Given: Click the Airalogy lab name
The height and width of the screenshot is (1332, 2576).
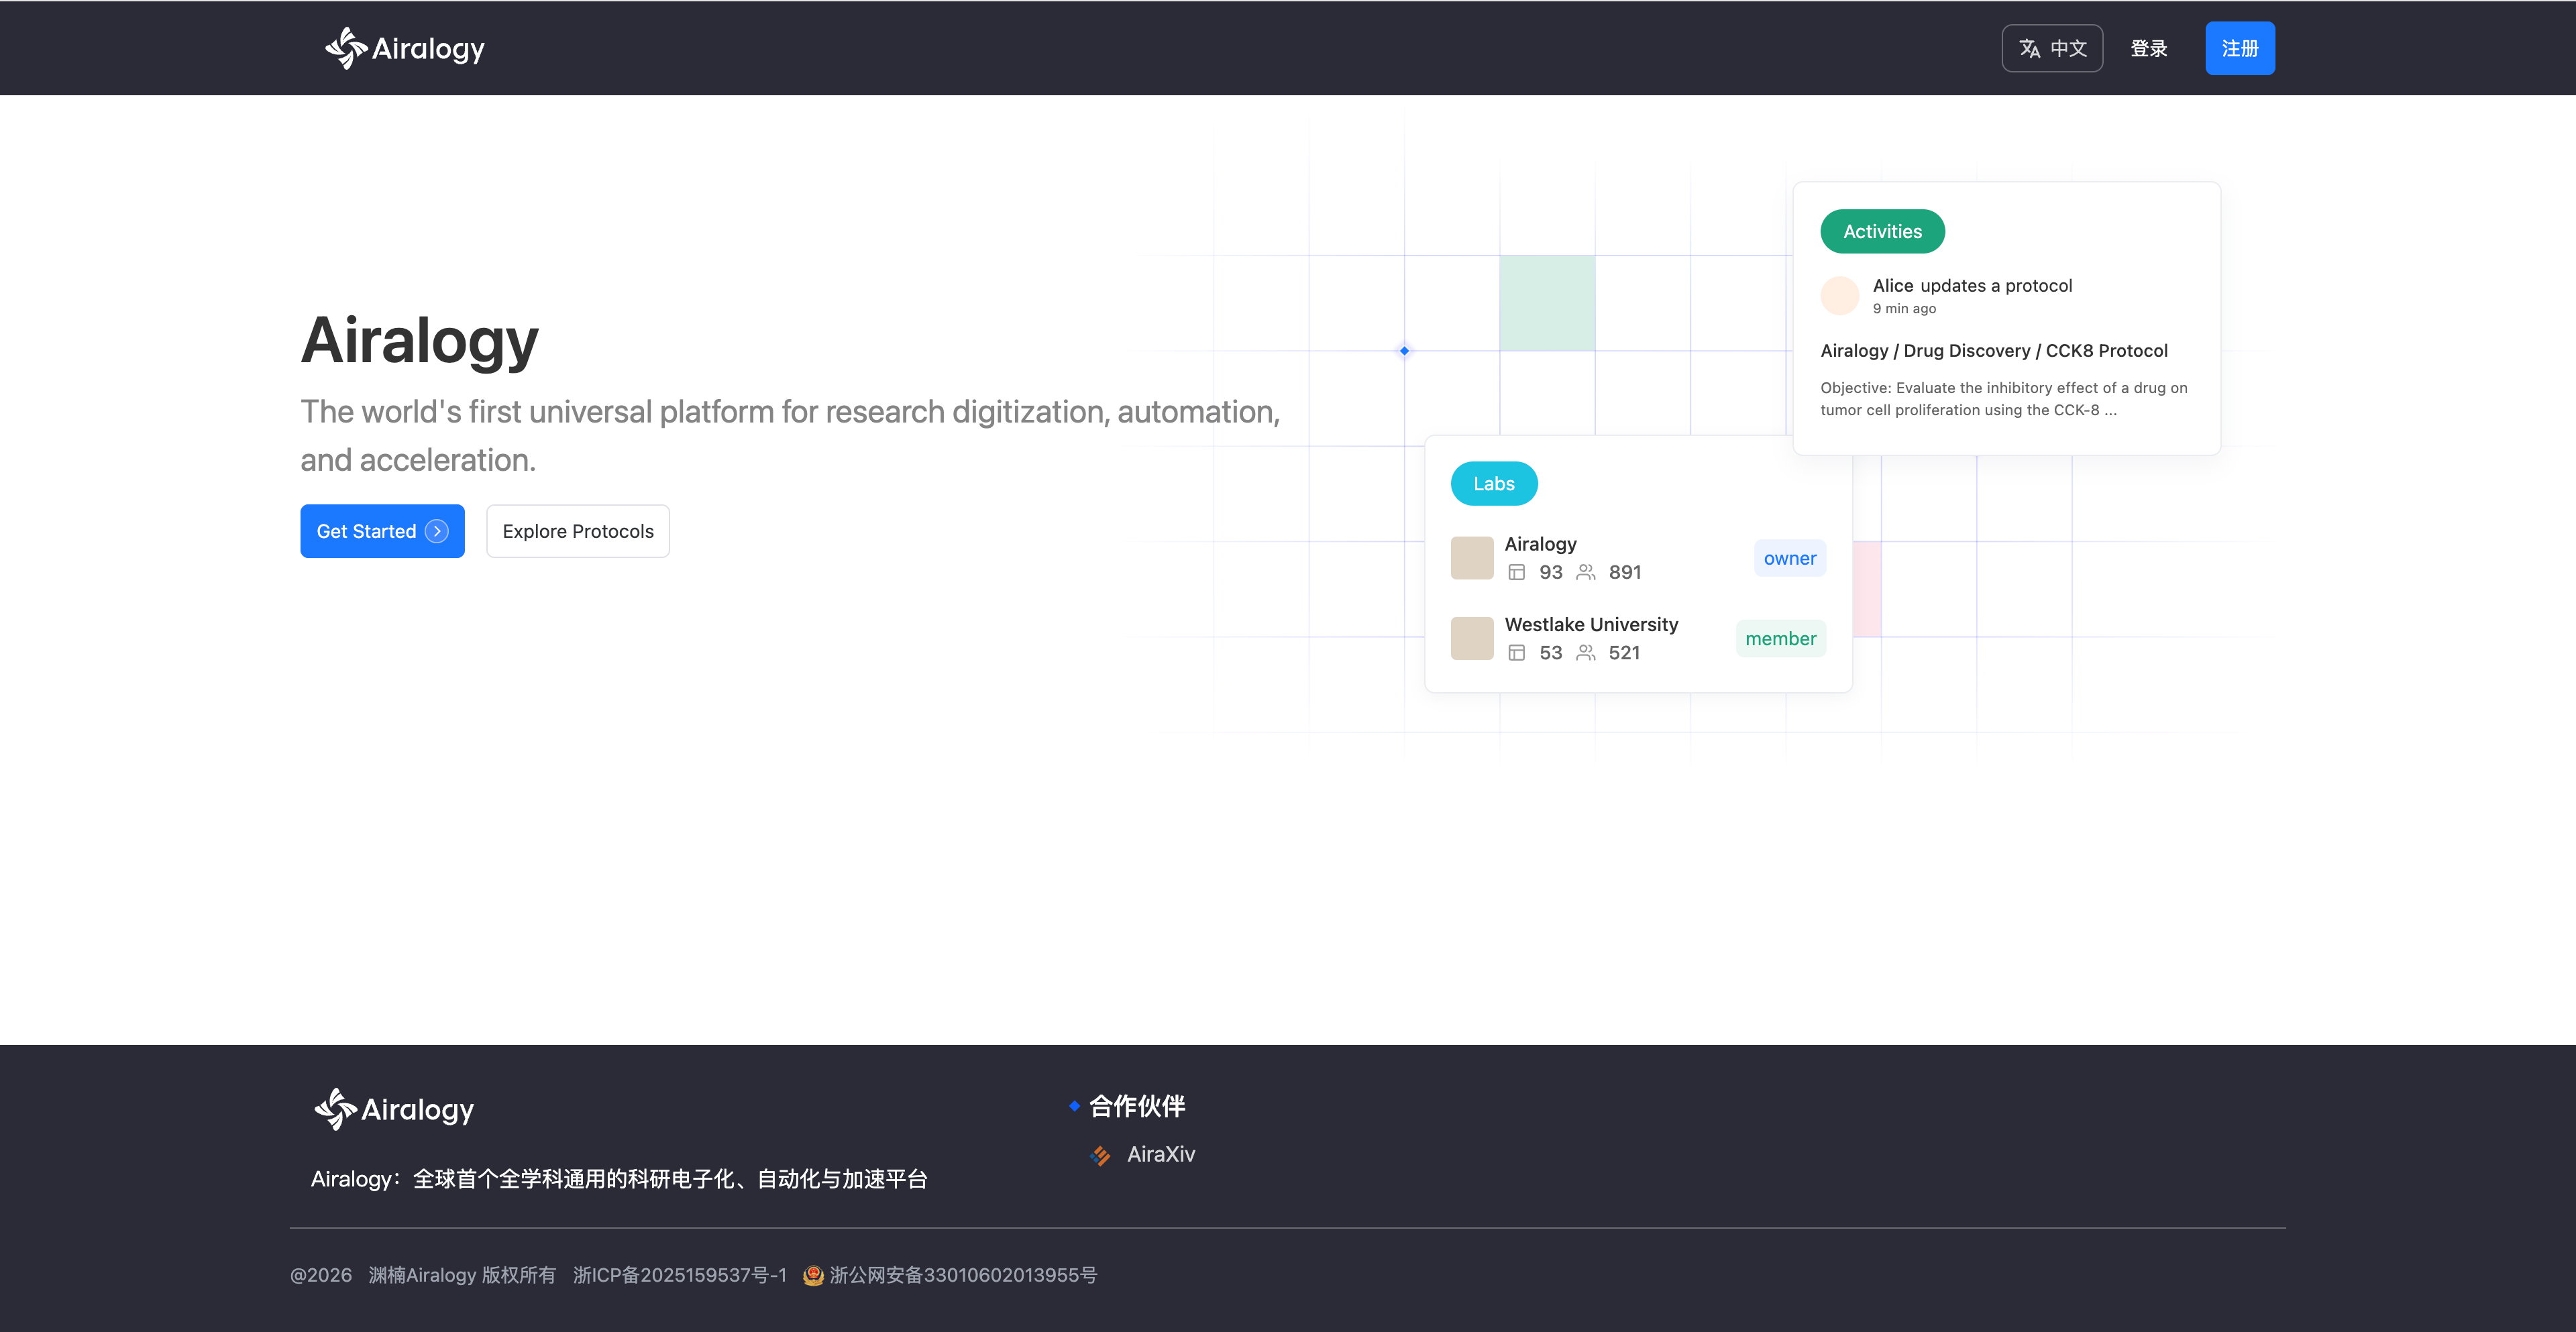Looking at the screenshot, I should click(1541, 544).
